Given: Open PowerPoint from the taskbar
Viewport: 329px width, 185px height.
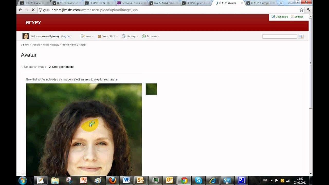Looking at the screenshot, I should click(84, 180).
